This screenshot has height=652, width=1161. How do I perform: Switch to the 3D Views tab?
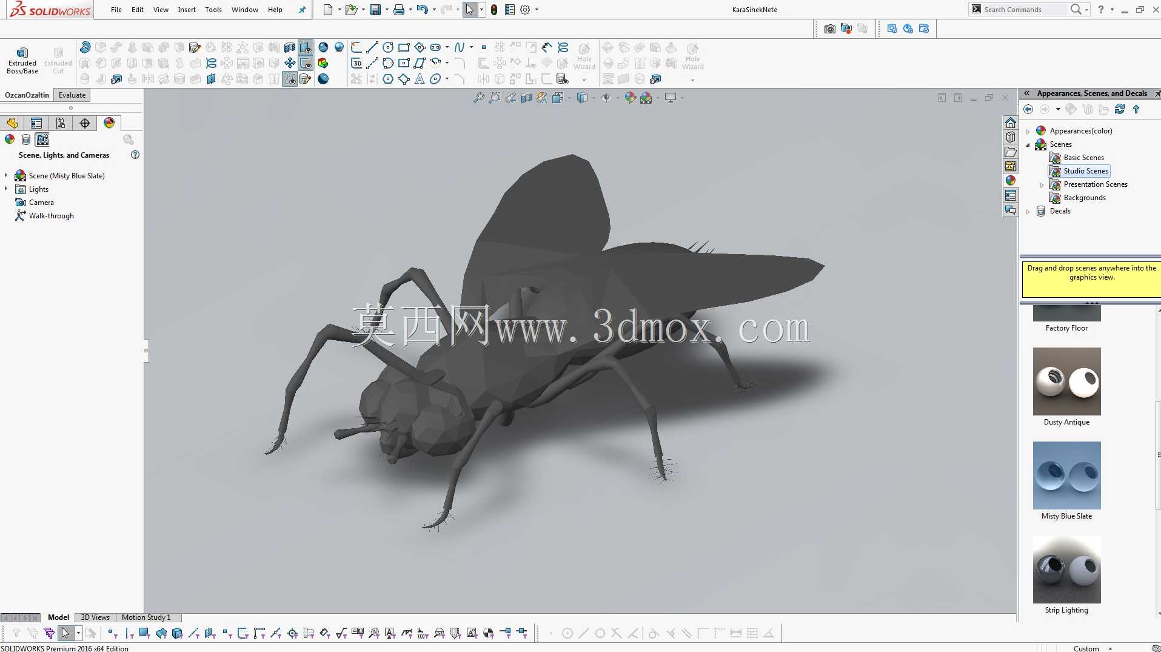click(95, 617)
